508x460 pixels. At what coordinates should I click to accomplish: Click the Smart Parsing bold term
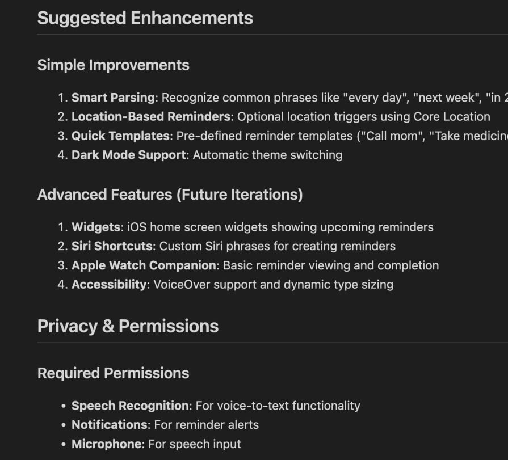coord(112,98)
